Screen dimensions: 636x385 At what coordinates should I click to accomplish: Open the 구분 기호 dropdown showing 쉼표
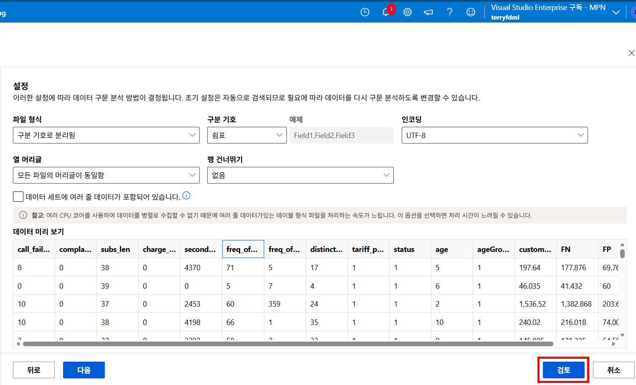pyautogui.click(x=247, y=135)
